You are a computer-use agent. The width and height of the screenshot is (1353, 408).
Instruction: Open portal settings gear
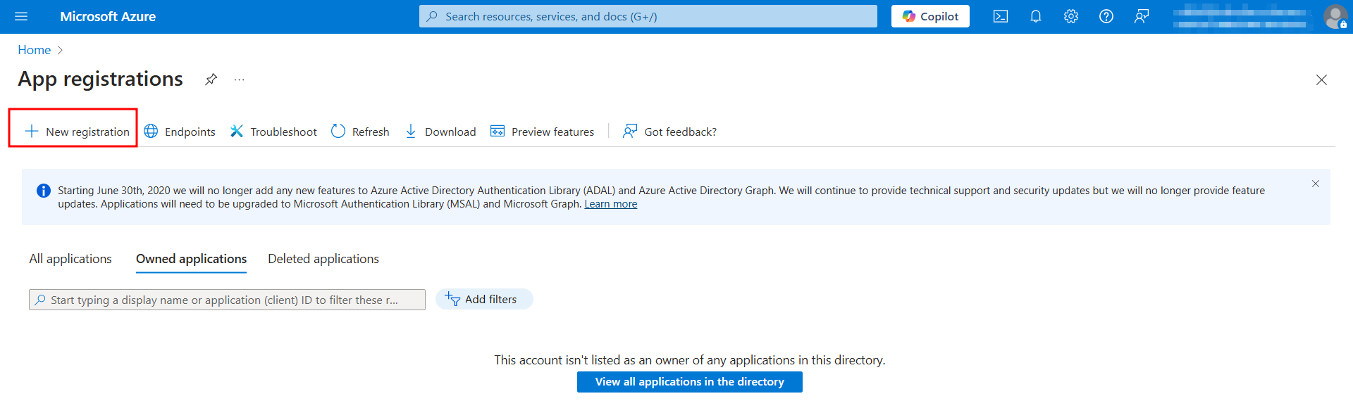click(x=1071, y=16)
